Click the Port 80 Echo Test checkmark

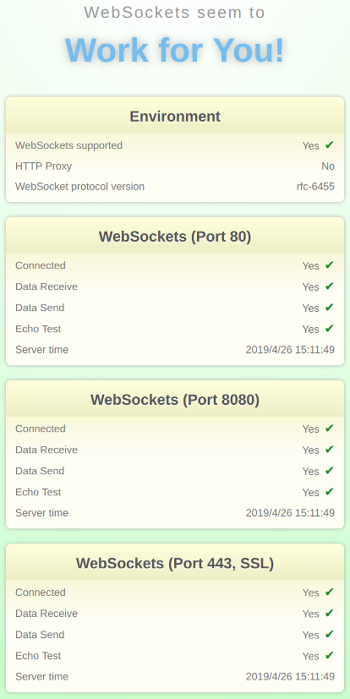pos(330,328)
